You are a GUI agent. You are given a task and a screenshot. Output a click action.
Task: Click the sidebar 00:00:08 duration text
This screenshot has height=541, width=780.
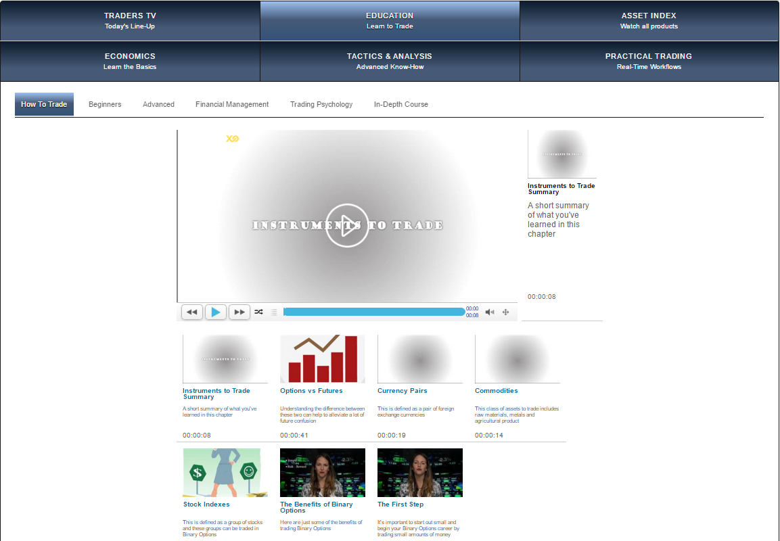coord(542,296)
